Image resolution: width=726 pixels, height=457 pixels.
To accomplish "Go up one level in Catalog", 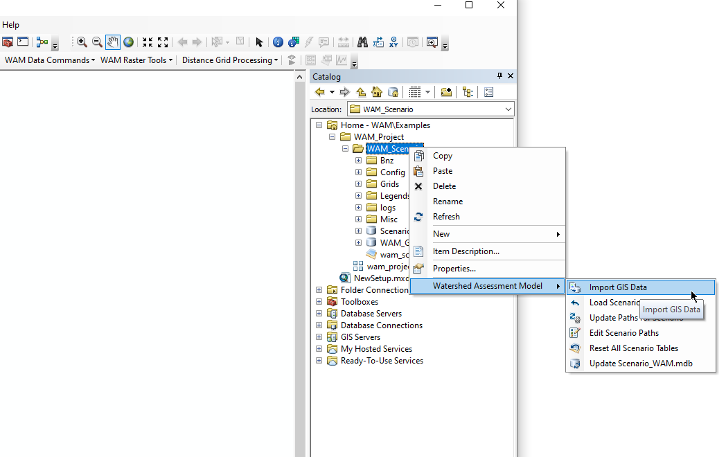I will coord(361,92).
